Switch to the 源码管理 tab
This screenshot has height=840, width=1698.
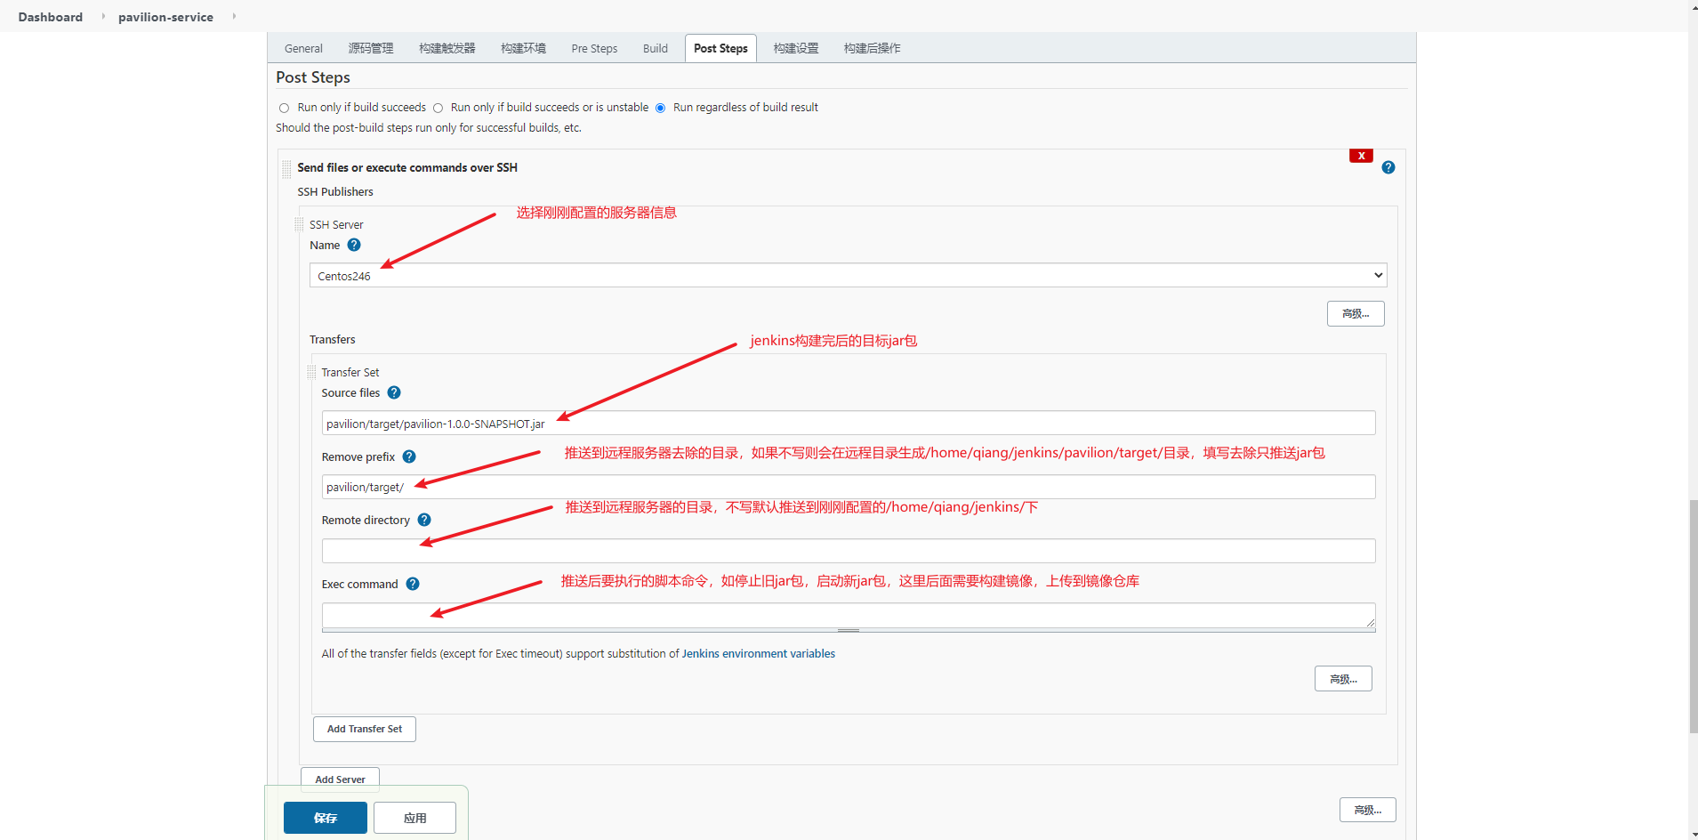click(x=371, y=48)
